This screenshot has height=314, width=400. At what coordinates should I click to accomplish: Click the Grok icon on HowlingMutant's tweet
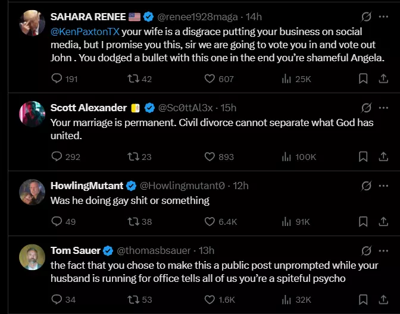(366, 186)
